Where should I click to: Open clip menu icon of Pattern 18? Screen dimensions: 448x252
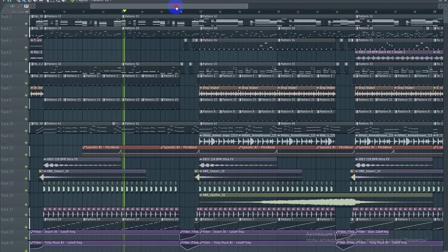coord(357,28)
